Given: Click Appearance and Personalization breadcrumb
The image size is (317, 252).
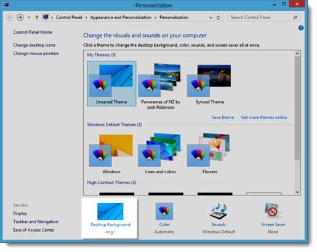Looking at the screenshot, I should pos(121,17).
